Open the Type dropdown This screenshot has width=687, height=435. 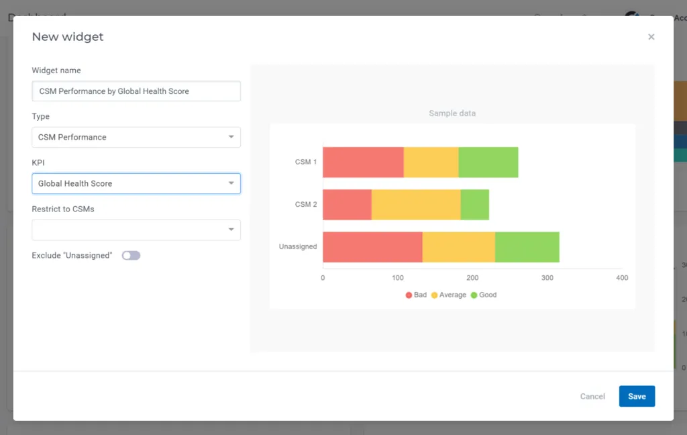tap(136, 137)
